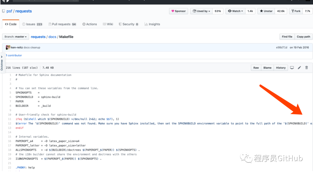Click the 'ifeq' keyword on line 11
The height and width of the screenshot is (172, 313).
point(19,119)
